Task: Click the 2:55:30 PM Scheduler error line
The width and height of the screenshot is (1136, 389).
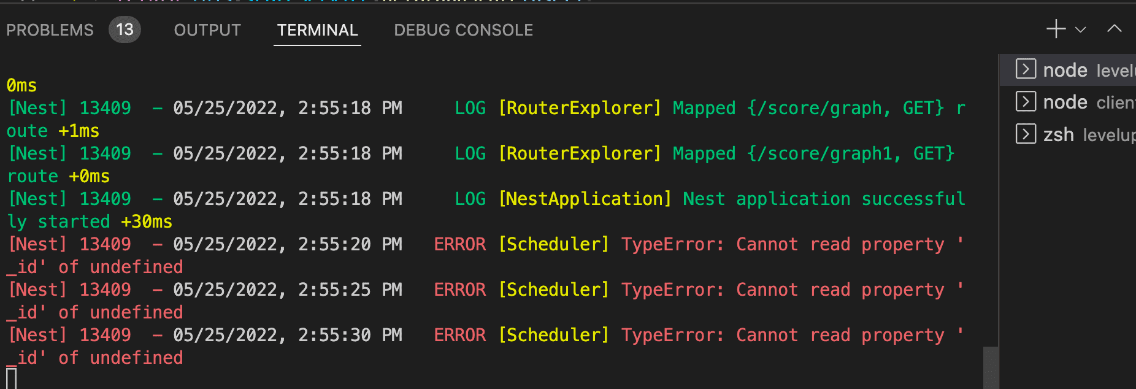Action: (491, 335)
